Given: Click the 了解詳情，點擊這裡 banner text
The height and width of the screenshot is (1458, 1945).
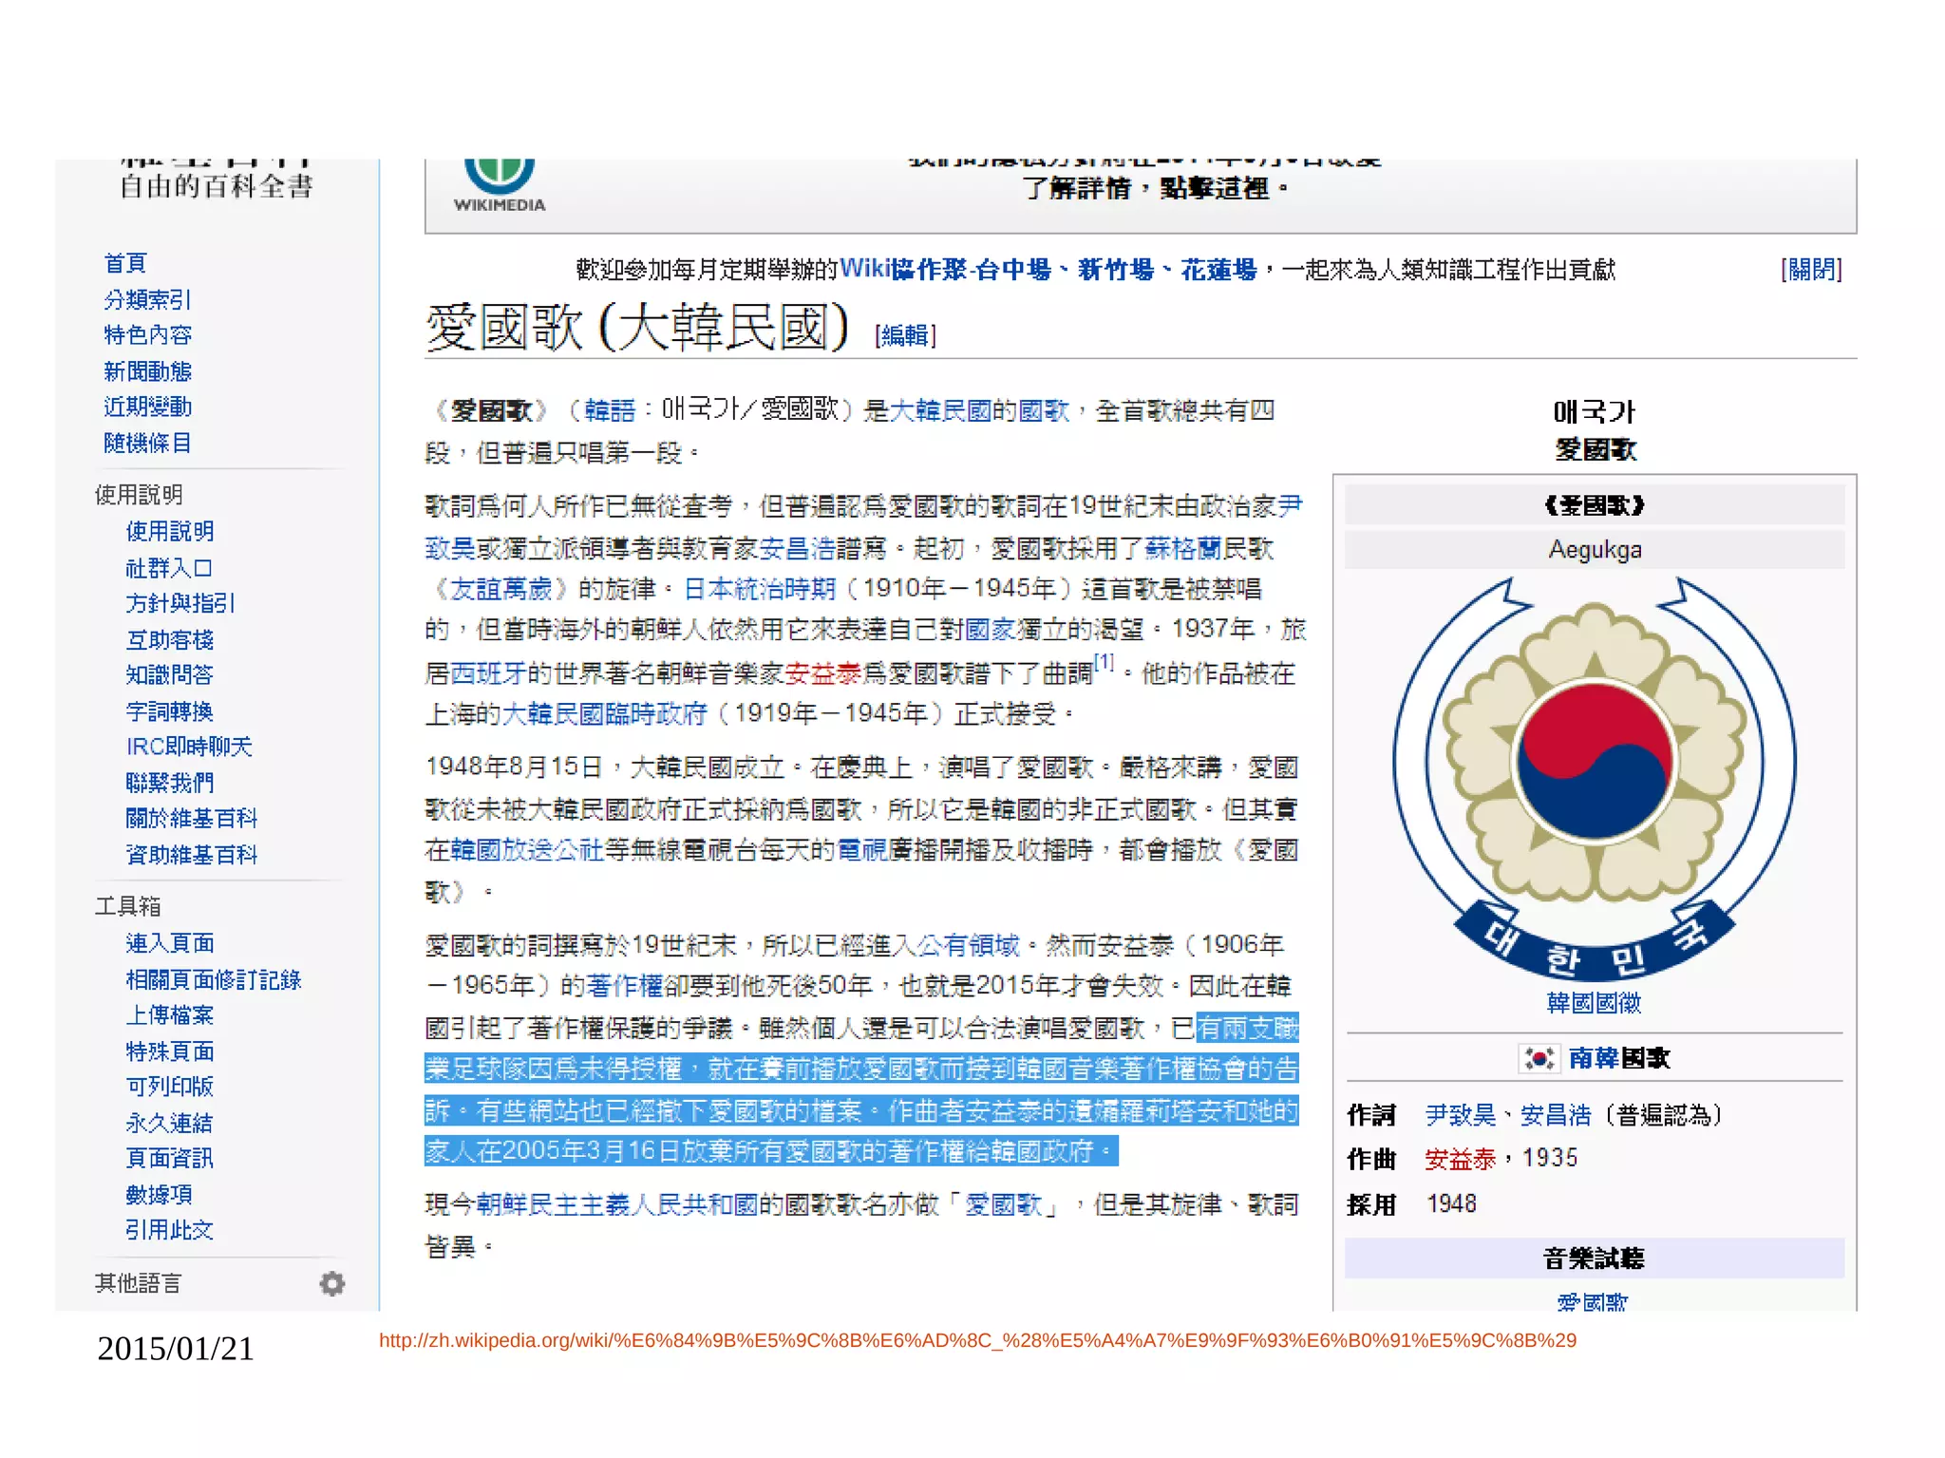Looking at the screenshot, I should coord(1155,188).
